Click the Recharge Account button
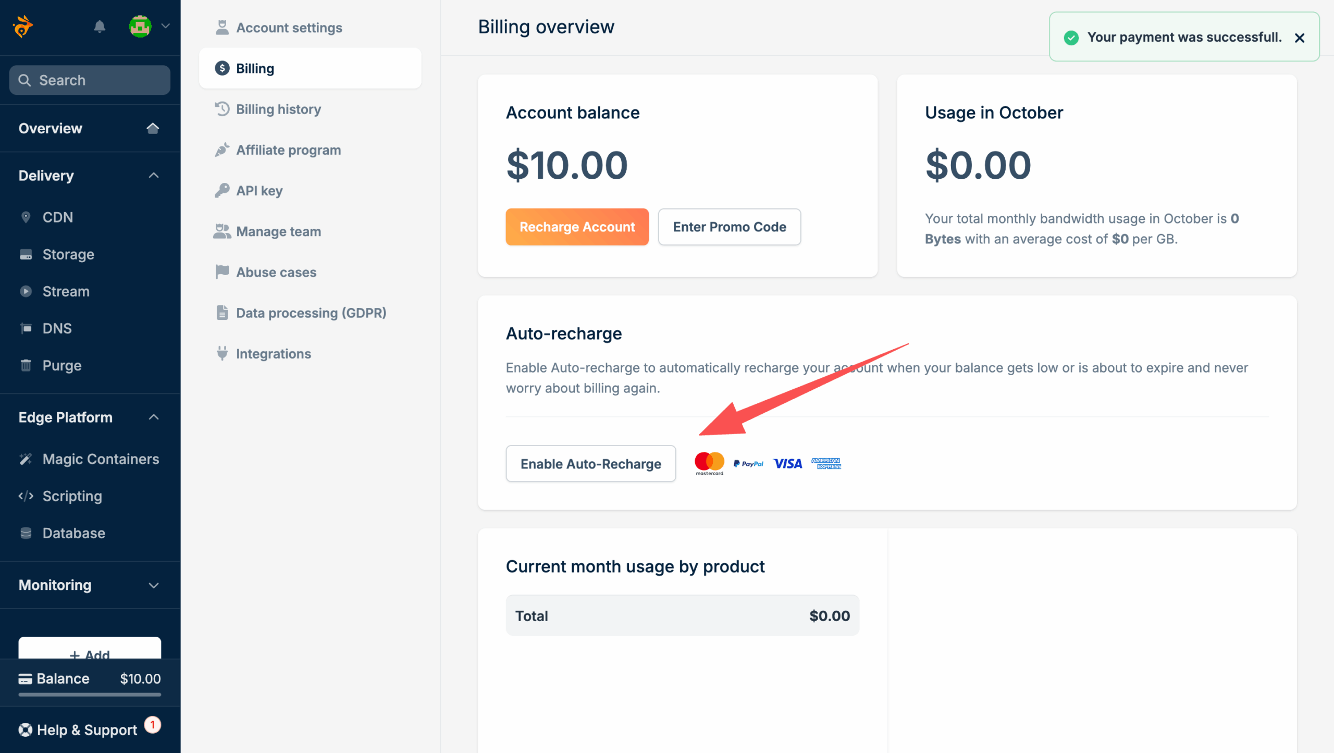Screen dimensions: 1334x753 tap(577, 227)
